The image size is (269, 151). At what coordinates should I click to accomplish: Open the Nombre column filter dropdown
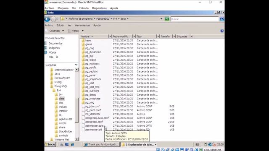point(110,36)
